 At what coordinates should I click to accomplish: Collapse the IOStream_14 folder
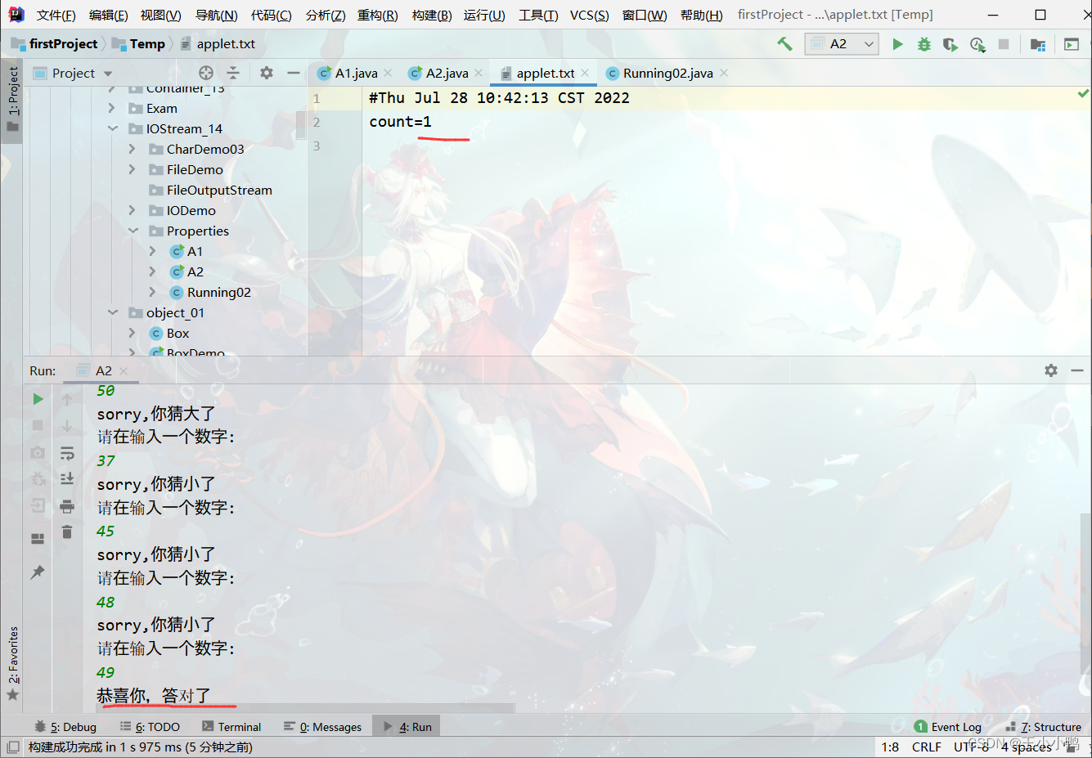pyautogui.click(x=112, y=128)
